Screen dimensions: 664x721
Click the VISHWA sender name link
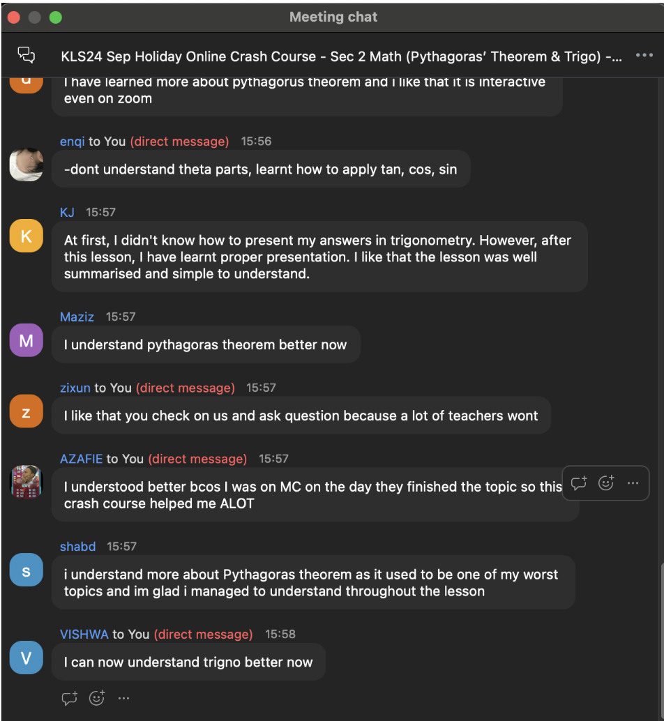[x=84, y=634]
